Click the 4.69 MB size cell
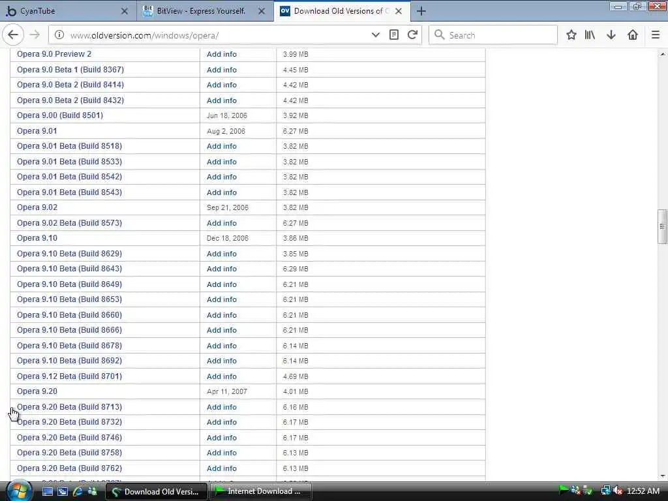This screenshot has height=501, width=668. point(296,376)
